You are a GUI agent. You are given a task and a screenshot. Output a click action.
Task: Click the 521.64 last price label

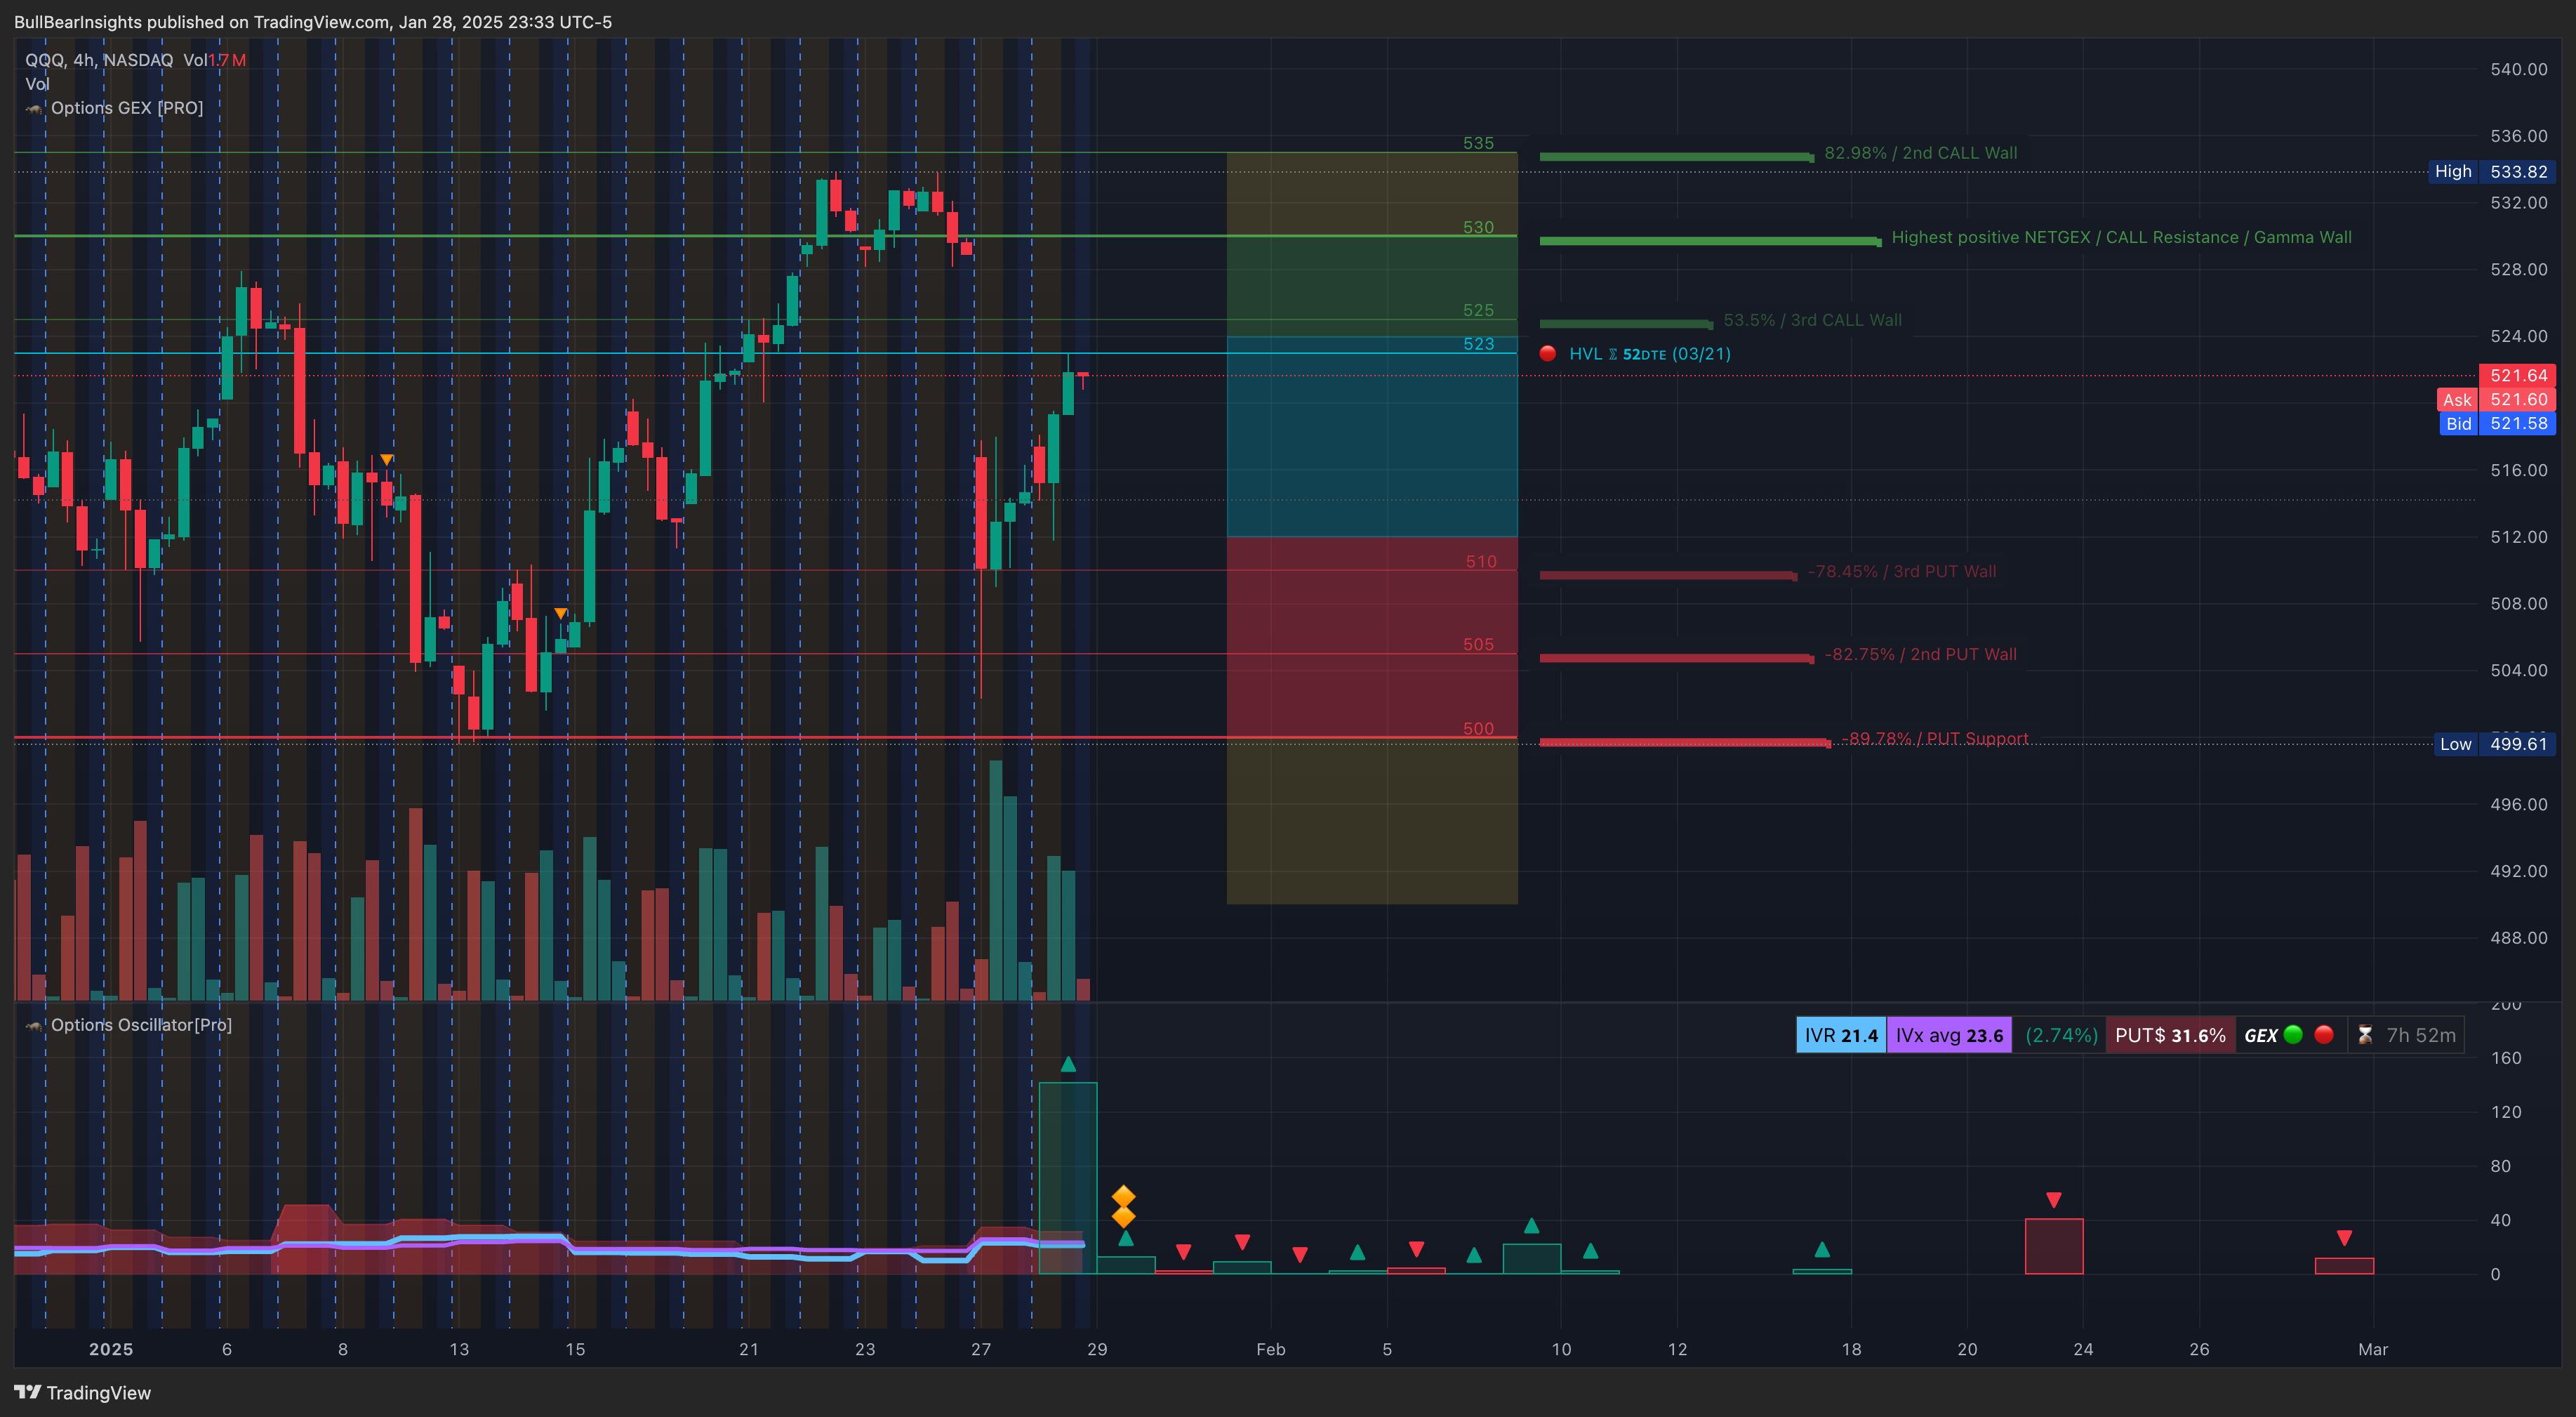pos(2517,375)
